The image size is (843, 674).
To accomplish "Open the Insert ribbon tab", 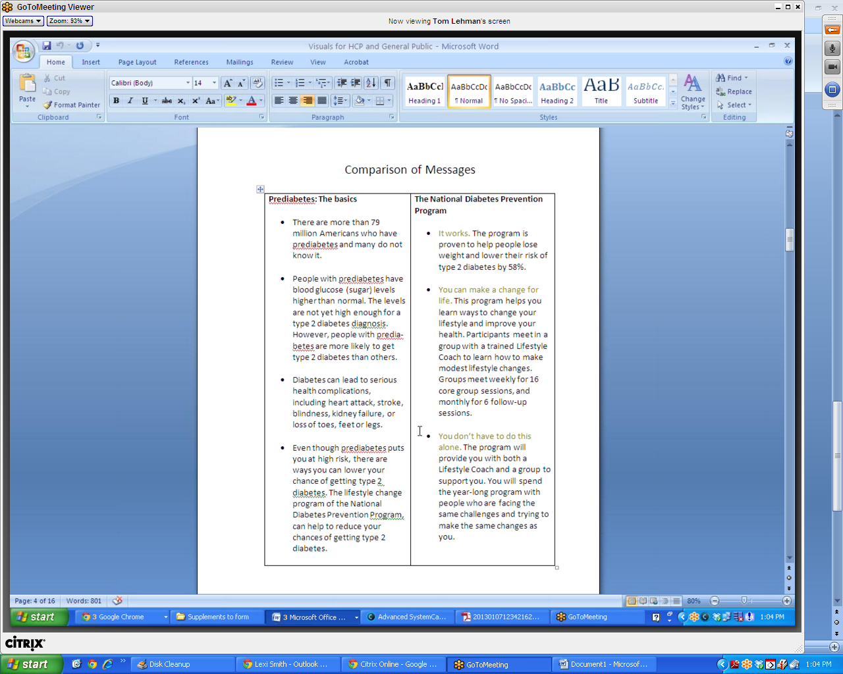I will [91, 62].
